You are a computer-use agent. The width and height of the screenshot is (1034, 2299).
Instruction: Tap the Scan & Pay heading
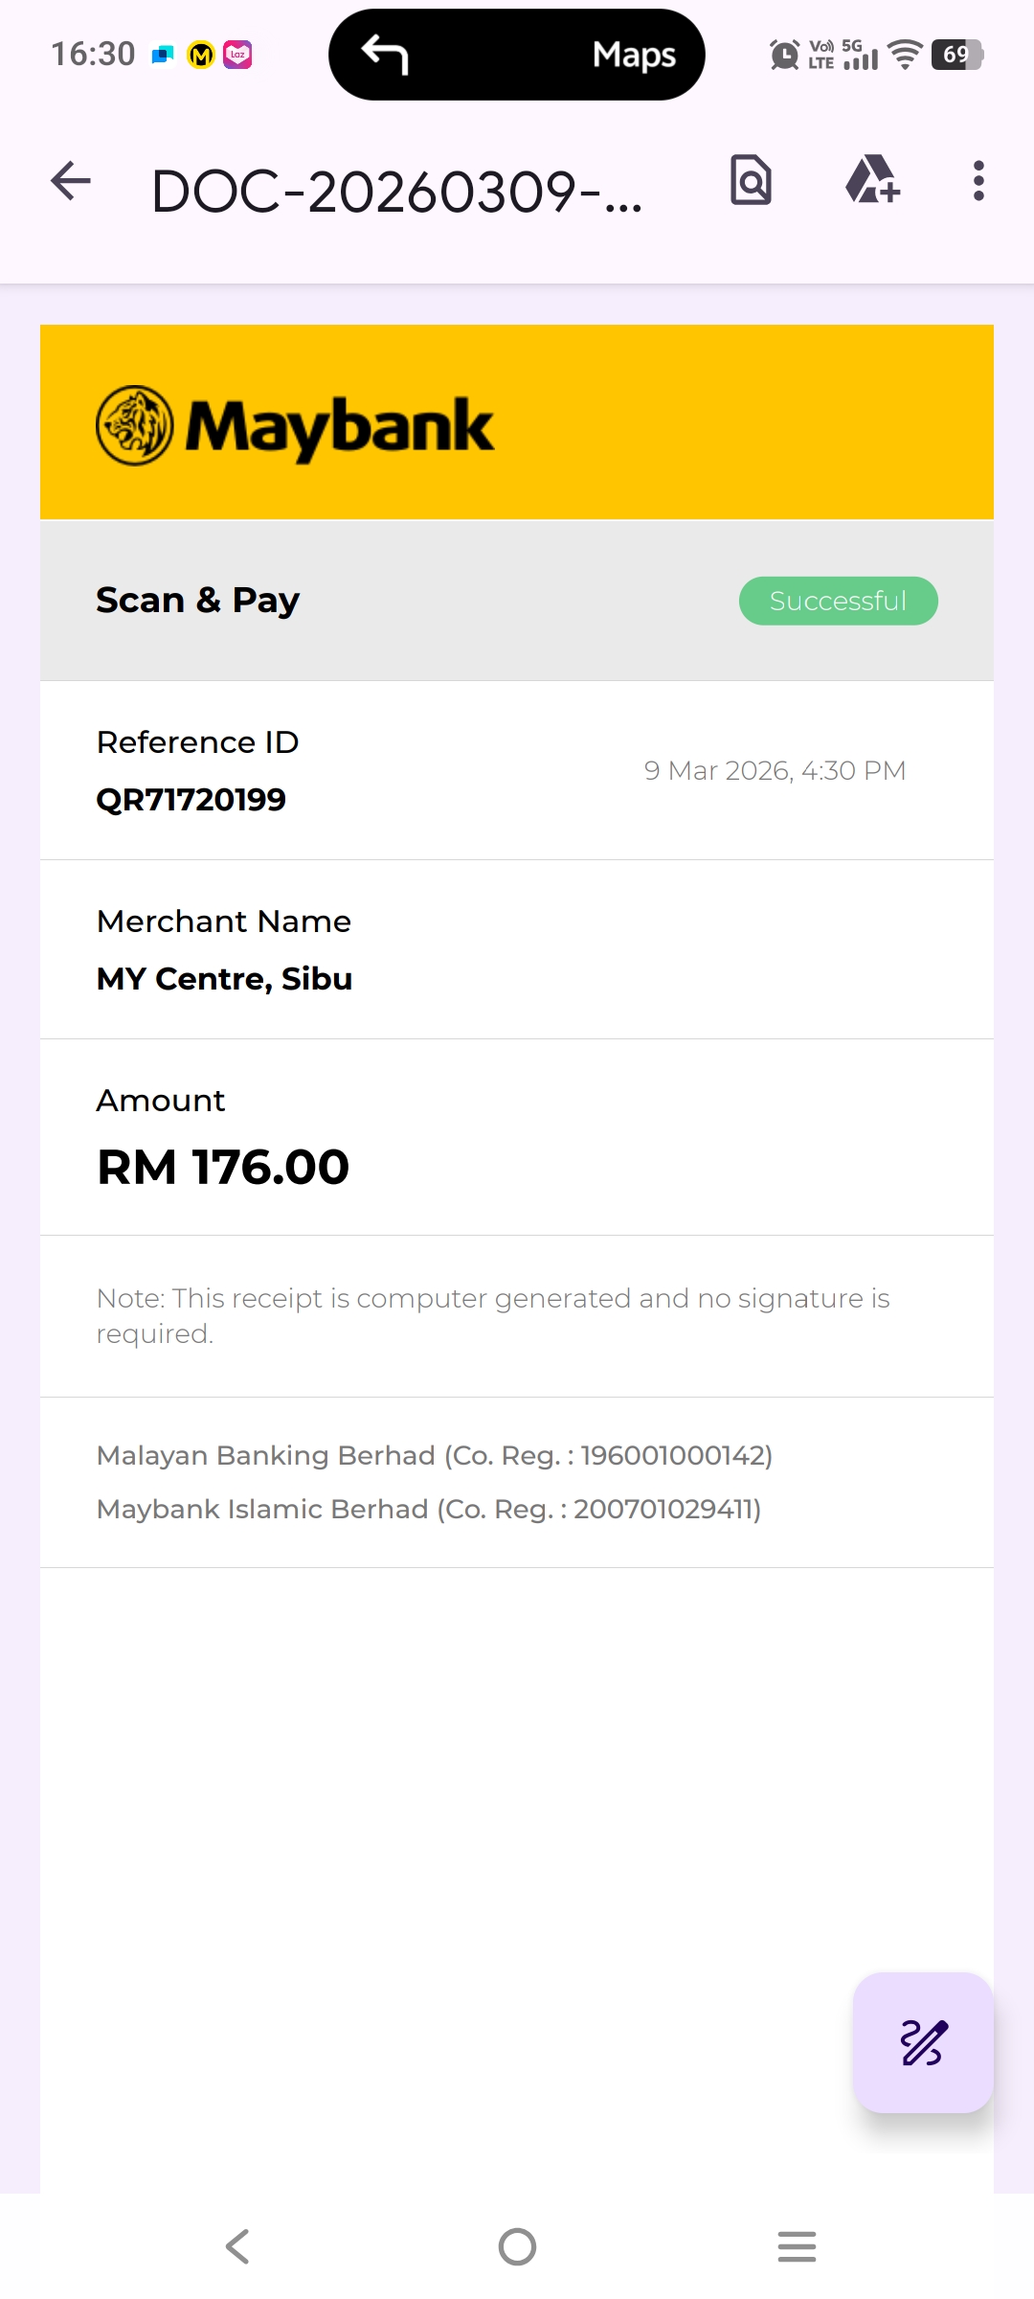point(198,601)
